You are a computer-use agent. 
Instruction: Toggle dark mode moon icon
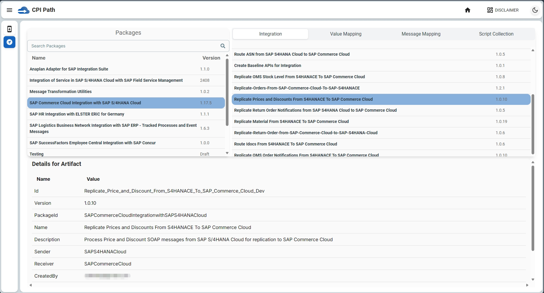tap(535, 10)
